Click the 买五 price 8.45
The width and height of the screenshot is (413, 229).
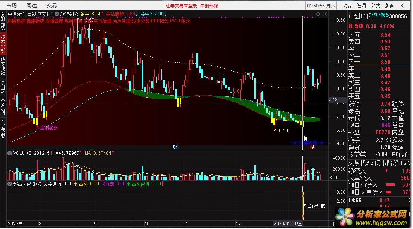(385, 96)
